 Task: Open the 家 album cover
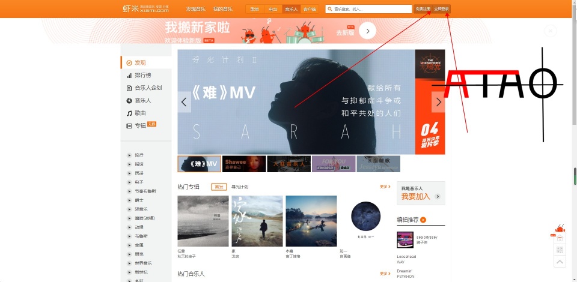click(x=257, y=221)
